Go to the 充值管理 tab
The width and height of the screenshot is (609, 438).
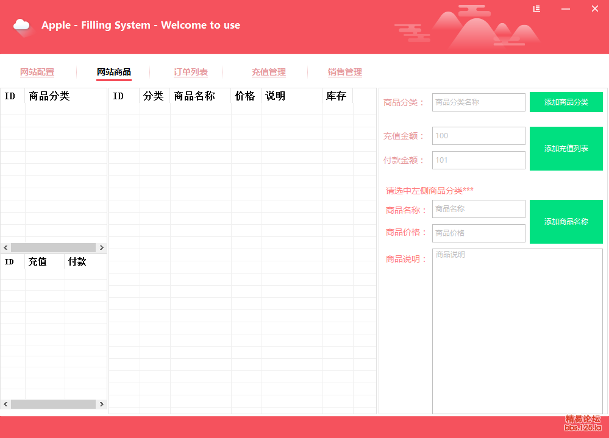coord(269,72)
